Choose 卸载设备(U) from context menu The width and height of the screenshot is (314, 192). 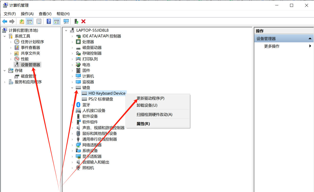tap(158, 105)
